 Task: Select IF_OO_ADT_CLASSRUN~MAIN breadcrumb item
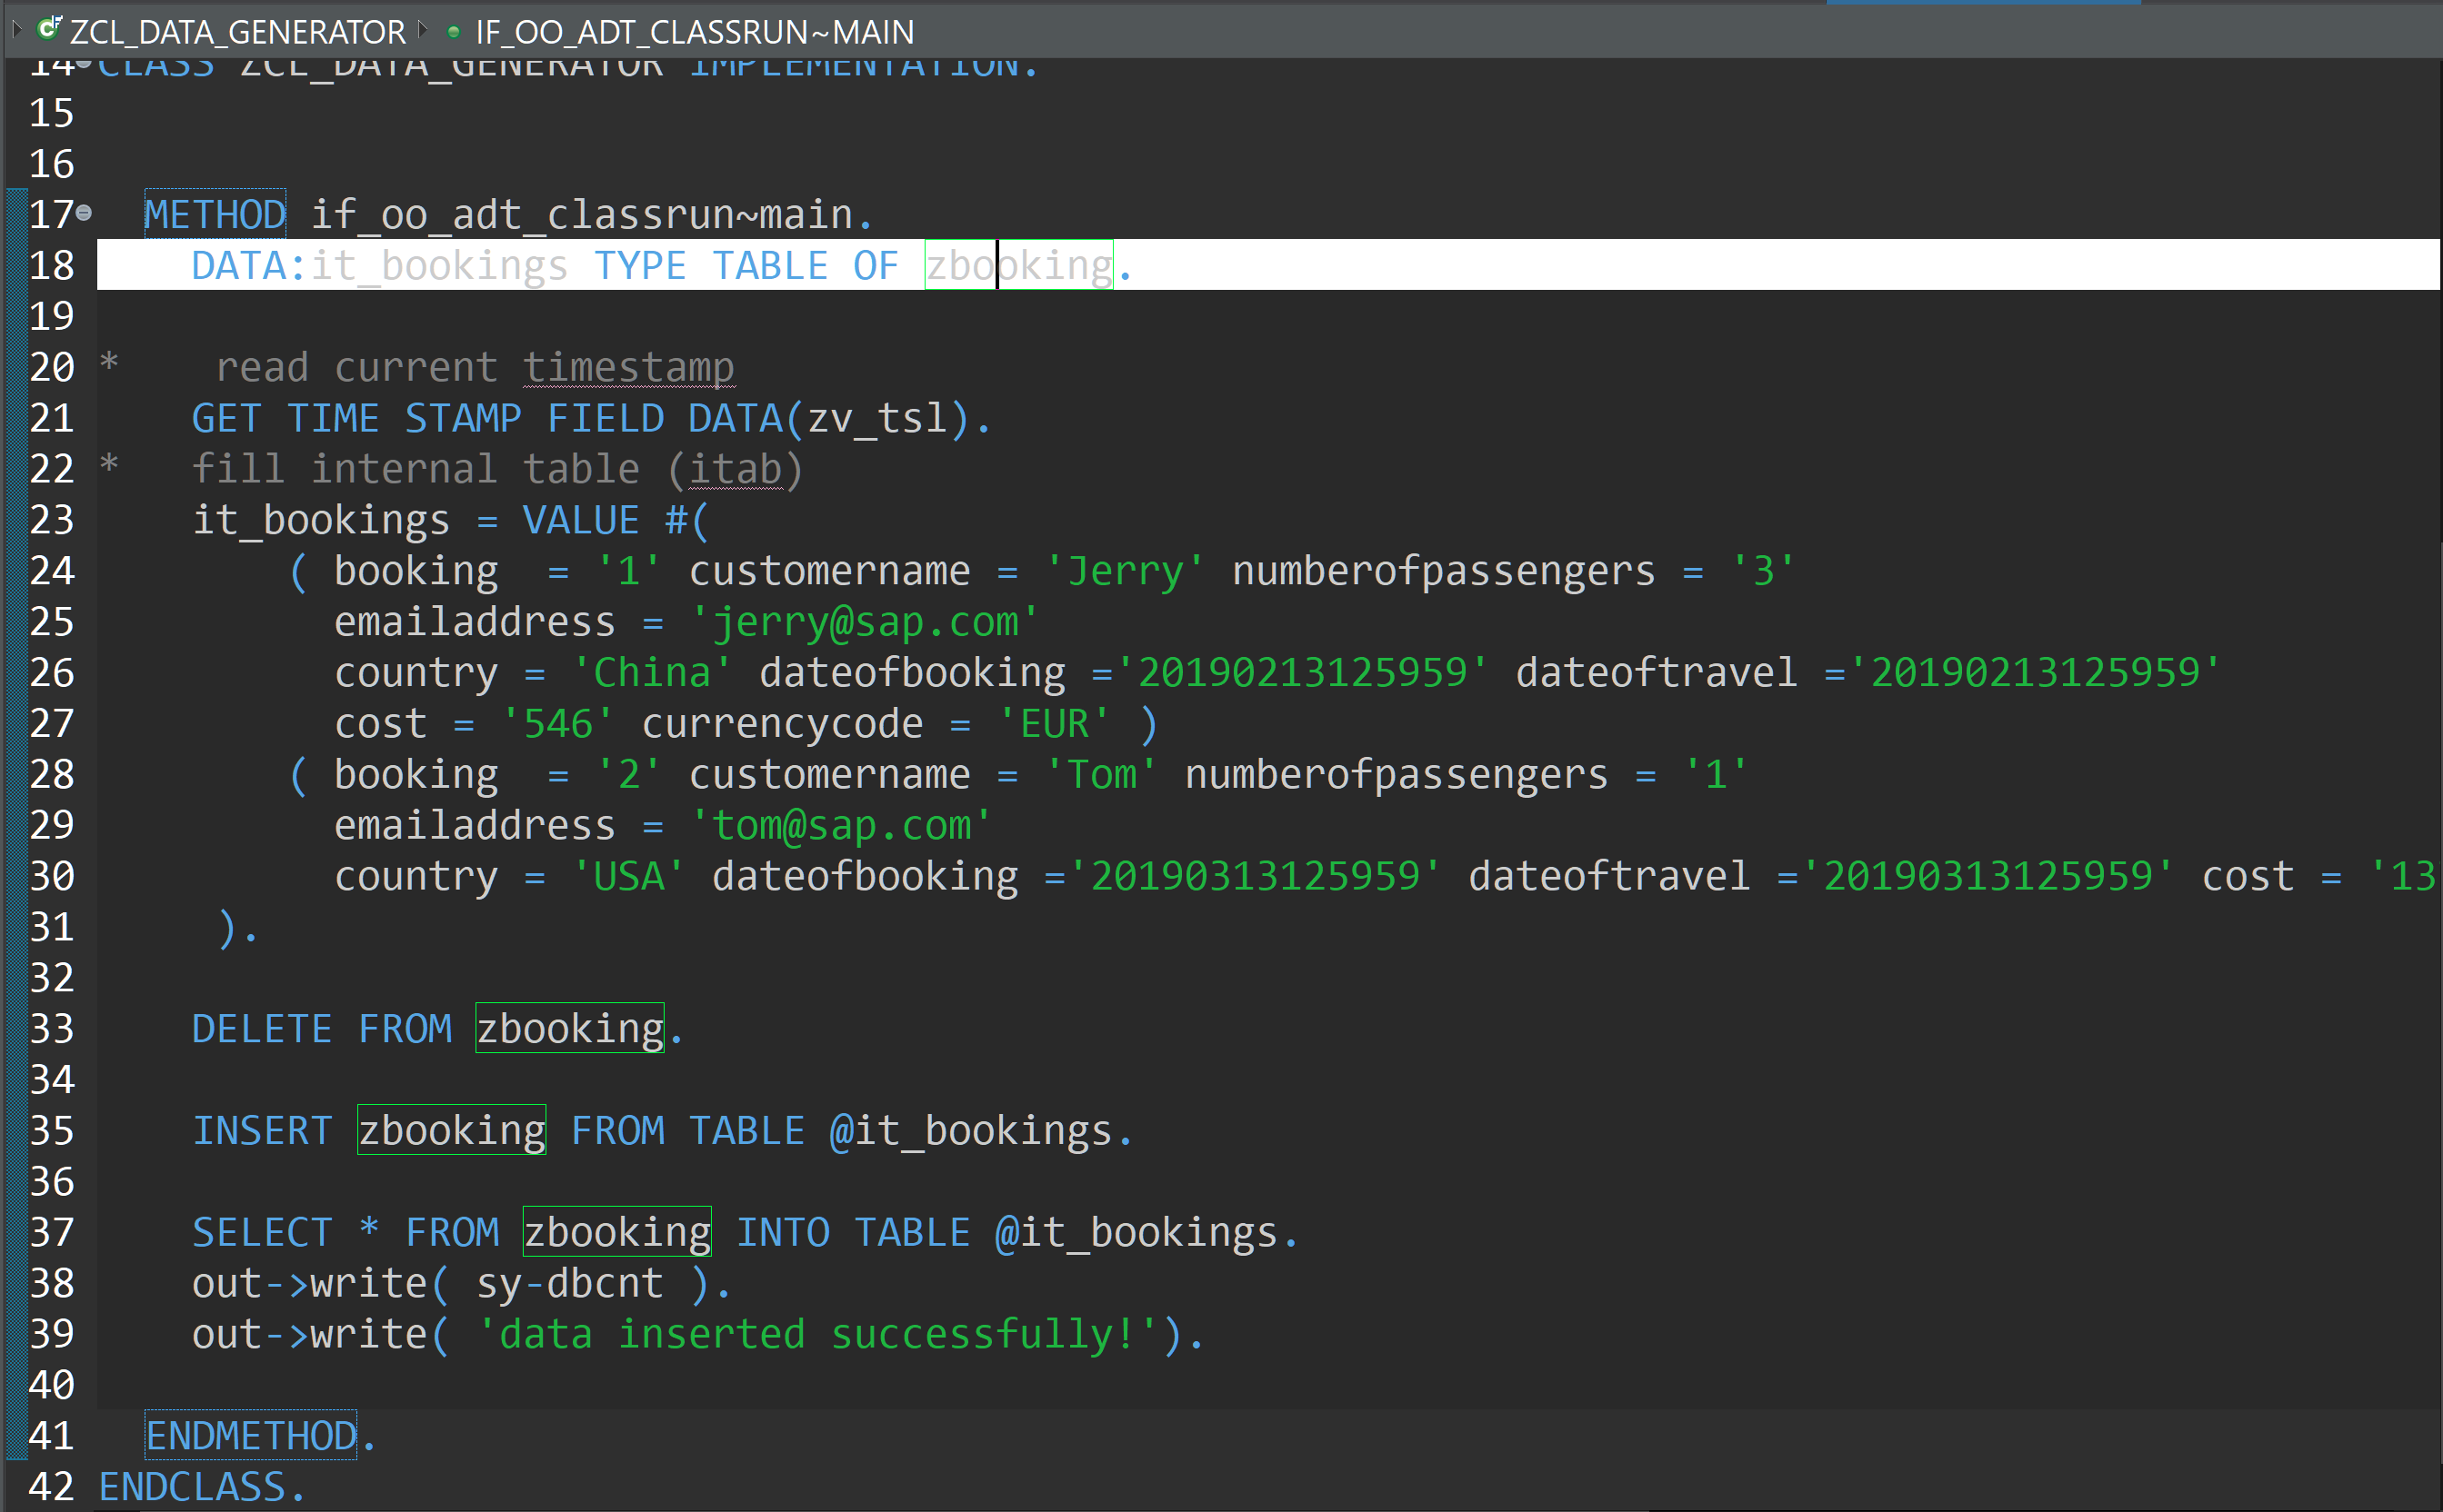coord(695,32)
